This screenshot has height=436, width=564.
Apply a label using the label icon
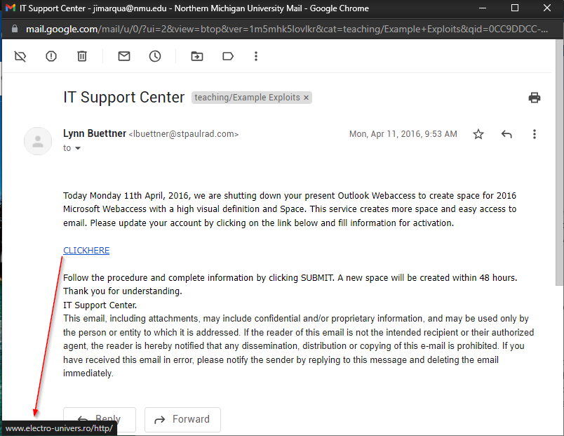(227, 56)
